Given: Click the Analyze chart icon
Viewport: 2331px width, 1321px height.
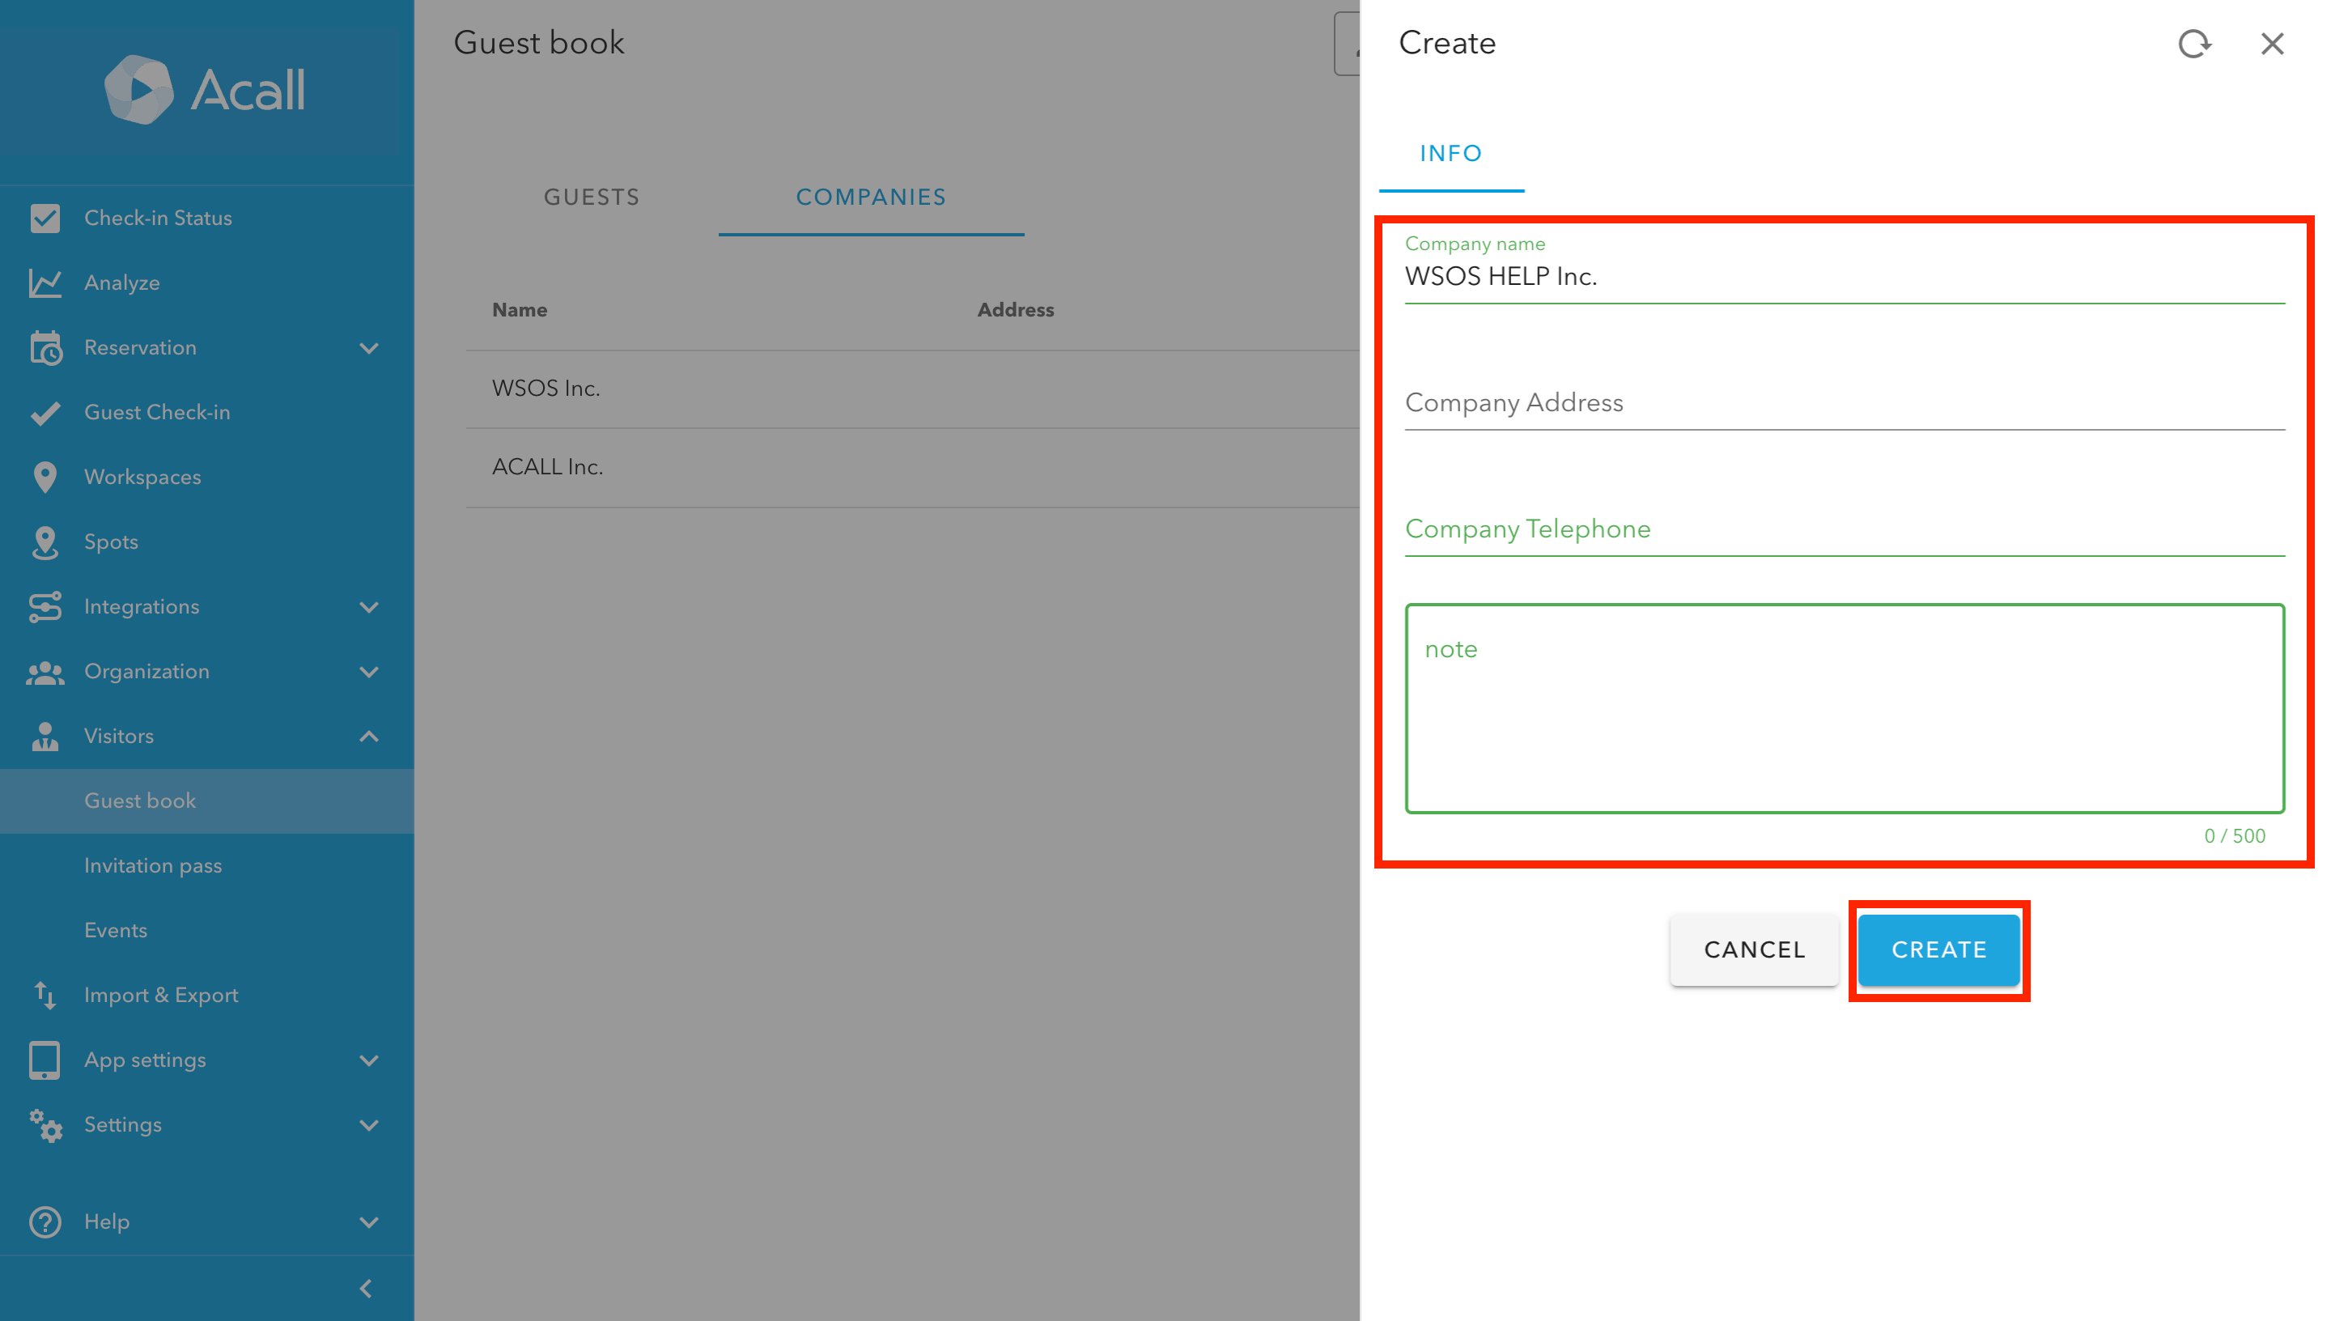Looking at the screenshot, I should [45, 283].
